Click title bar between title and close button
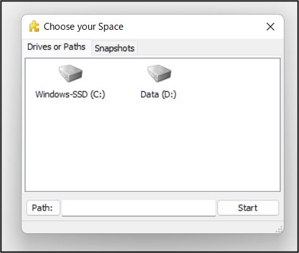 pos(194,27)
